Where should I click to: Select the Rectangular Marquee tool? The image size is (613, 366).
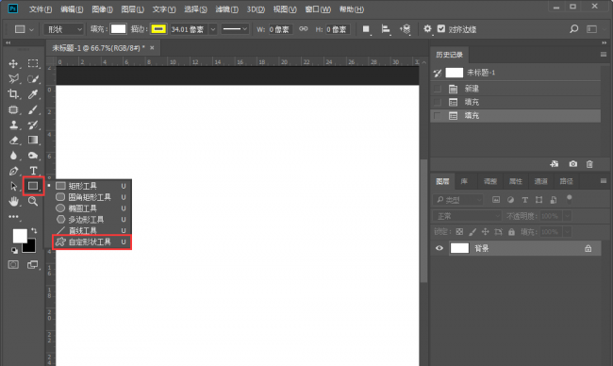coord(33,64)
